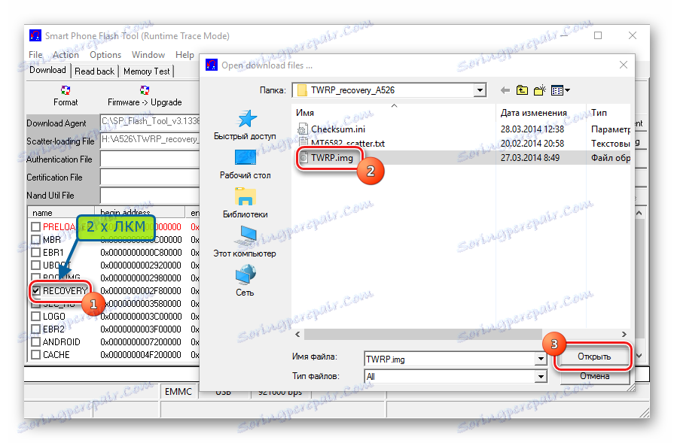674x443 pixels.
Task: Click the file list scroll left arrow
Action: click(x=297, y=334)
